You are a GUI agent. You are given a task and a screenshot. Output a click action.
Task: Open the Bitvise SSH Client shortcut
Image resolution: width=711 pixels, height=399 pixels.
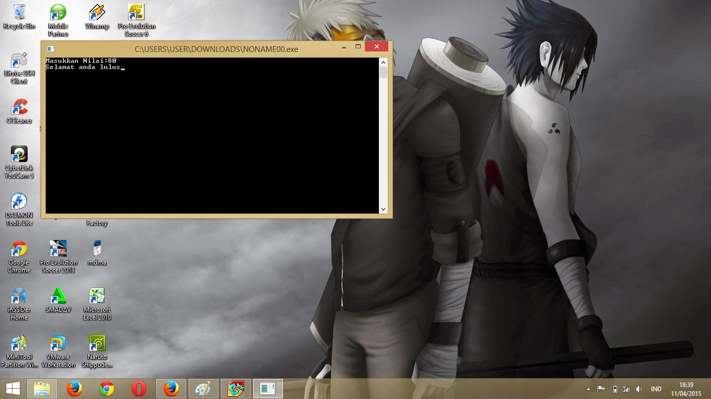click(19, 68)
